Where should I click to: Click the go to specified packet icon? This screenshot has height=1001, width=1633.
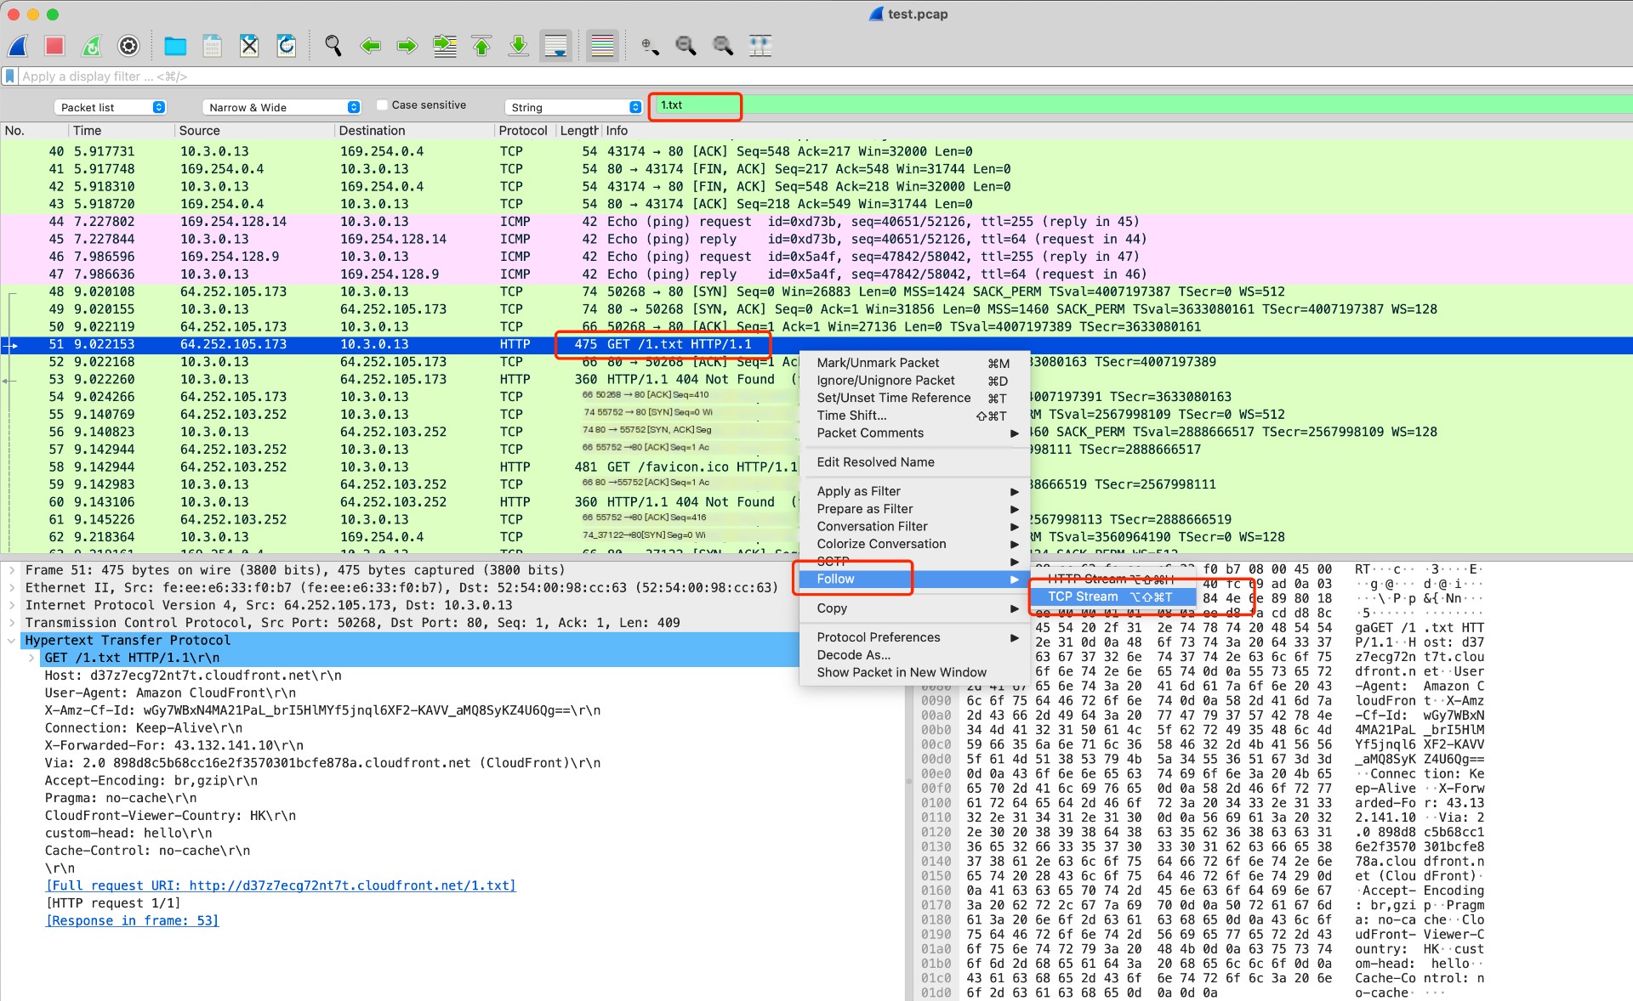click(x=445, y=46)
